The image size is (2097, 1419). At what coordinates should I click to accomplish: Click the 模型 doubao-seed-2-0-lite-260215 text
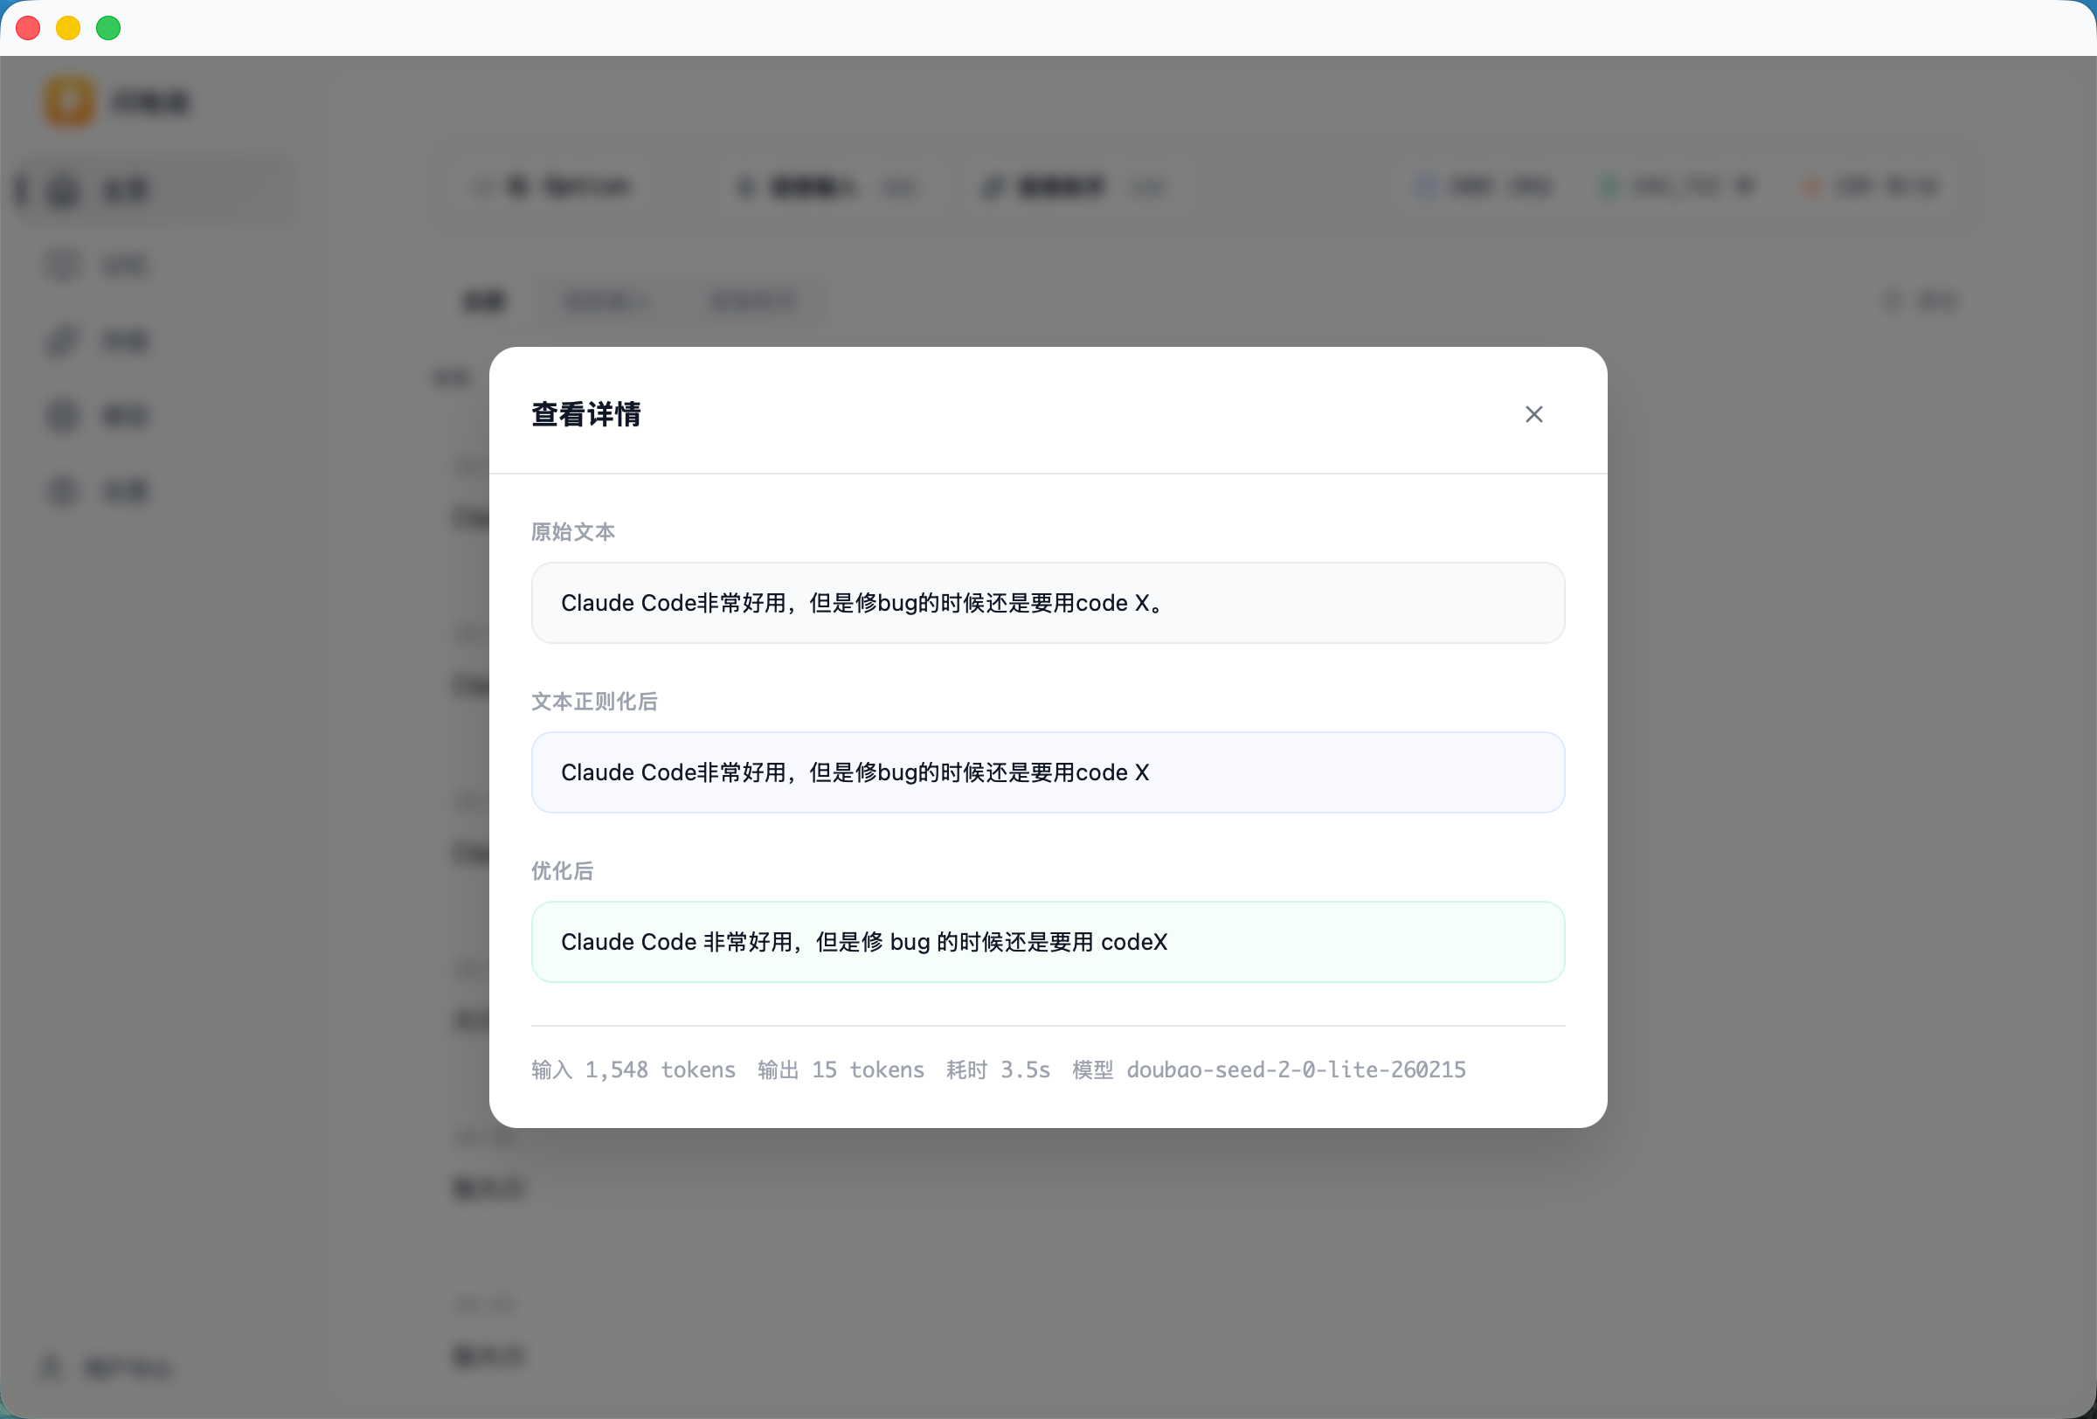(1269, 1069)
